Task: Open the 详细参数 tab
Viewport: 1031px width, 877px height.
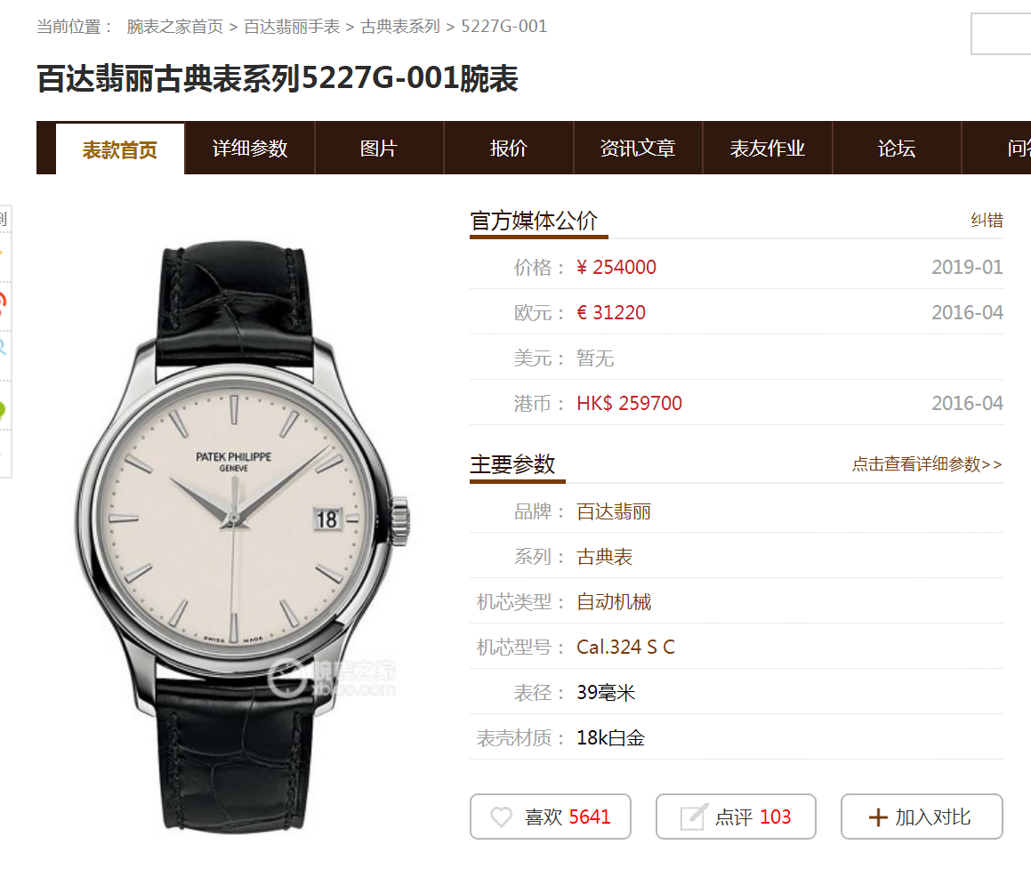Action: pyautogui.click(x=250, y=148)
